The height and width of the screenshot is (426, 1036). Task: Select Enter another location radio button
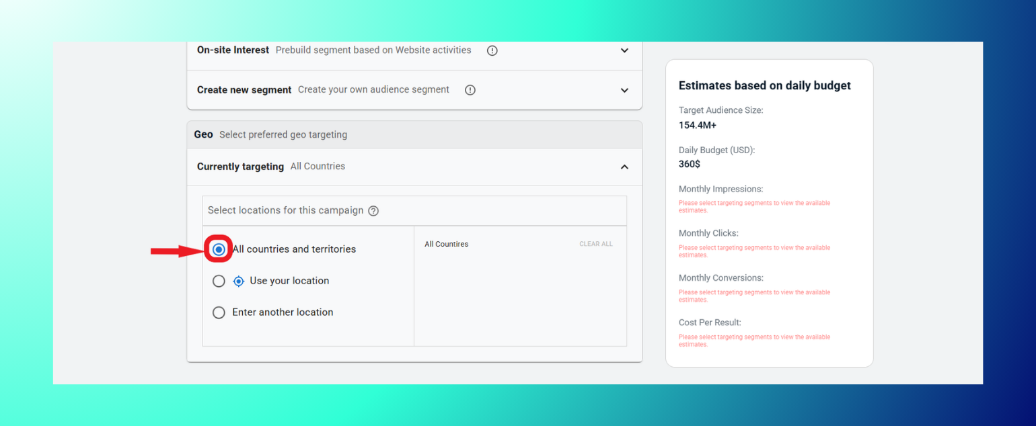point(219,312)
